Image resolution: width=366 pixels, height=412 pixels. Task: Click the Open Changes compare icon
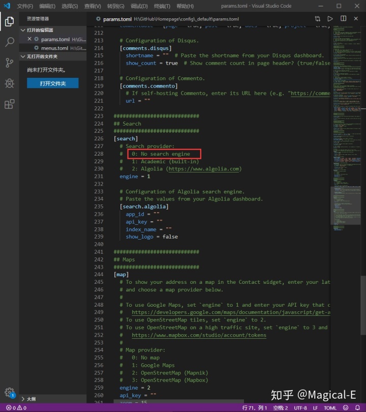(x=317, y=19)
